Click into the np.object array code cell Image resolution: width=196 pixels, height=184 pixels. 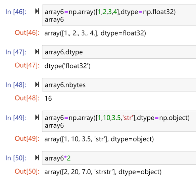119,121
